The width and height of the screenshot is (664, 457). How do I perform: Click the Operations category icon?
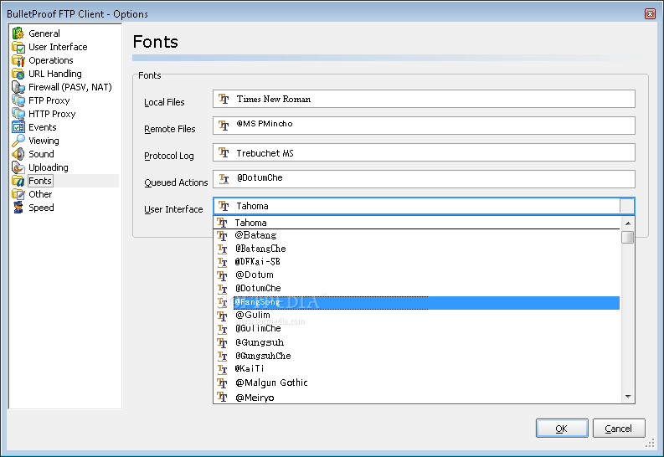[18, 60]
